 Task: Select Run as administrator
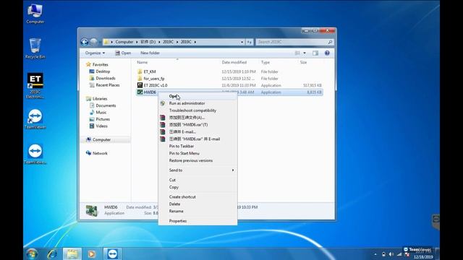(197, 103)
